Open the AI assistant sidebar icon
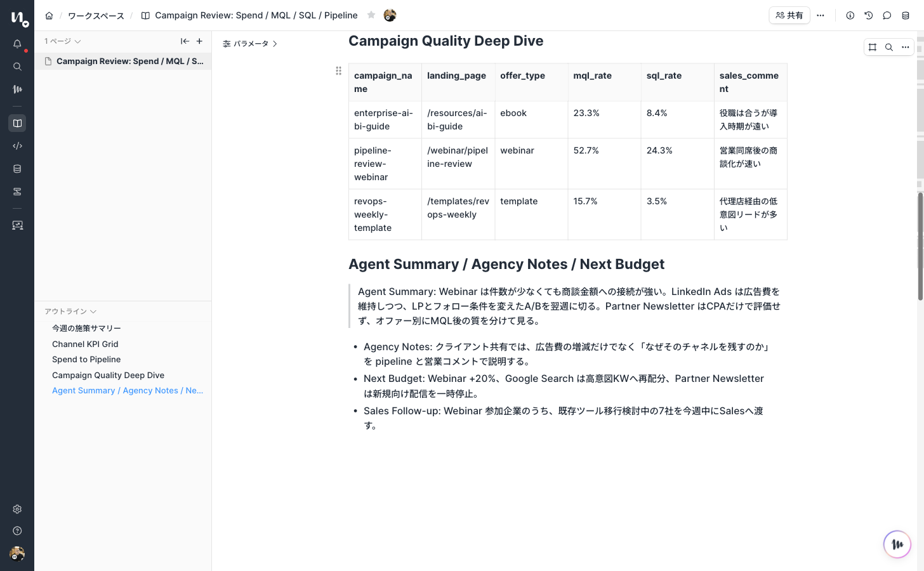The image size is (924, 571). tap(17, 89)
